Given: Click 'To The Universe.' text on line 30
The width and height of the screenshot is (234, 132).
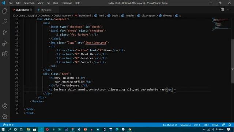Looking at the screenshot, I should 68,85.
